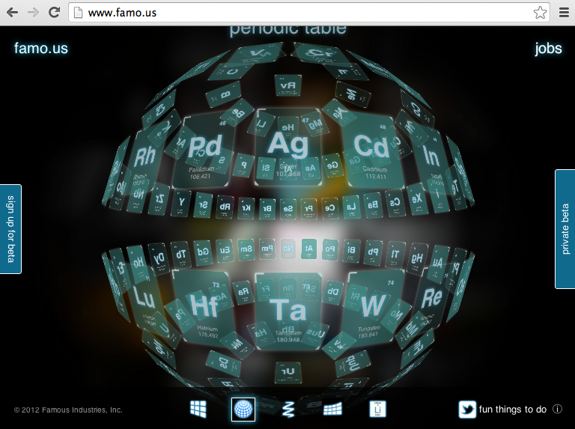Open the info circle icon

[557, 410]
